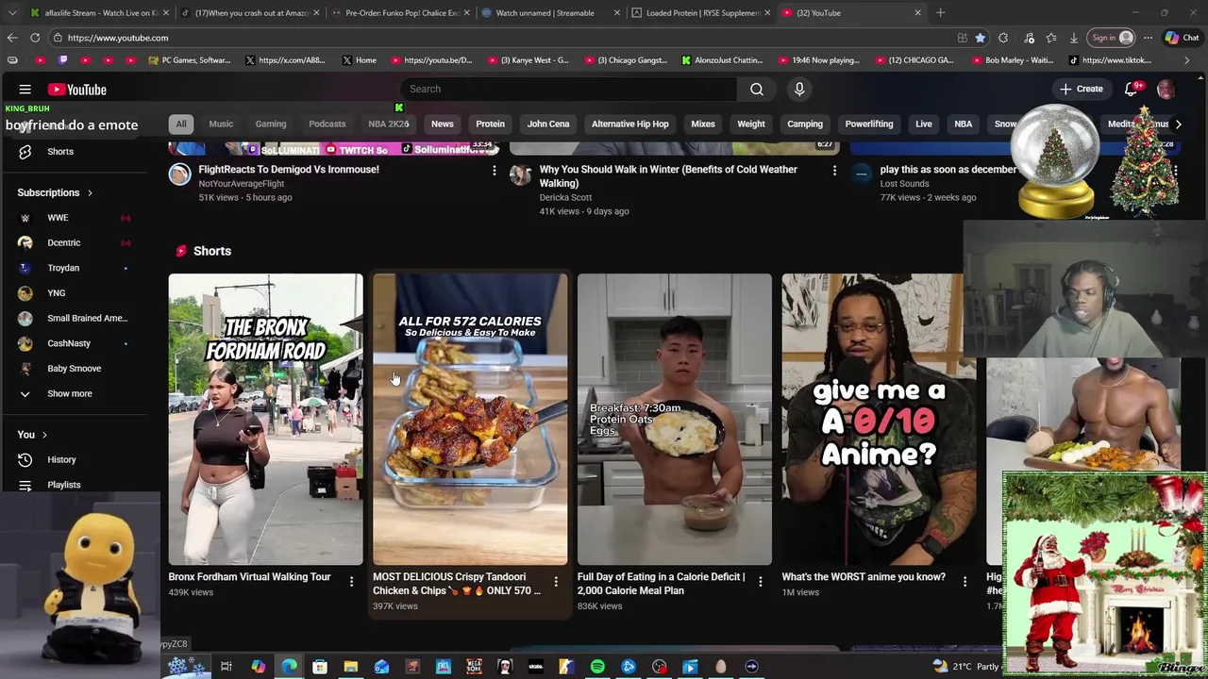Viewport: 1208px width, 679px height.
Task: Open the Baby Smoove subscription channel
Action: 74,369
